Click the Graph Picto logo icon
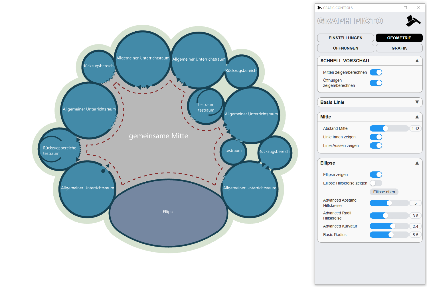427x287 pixels. 413,21
